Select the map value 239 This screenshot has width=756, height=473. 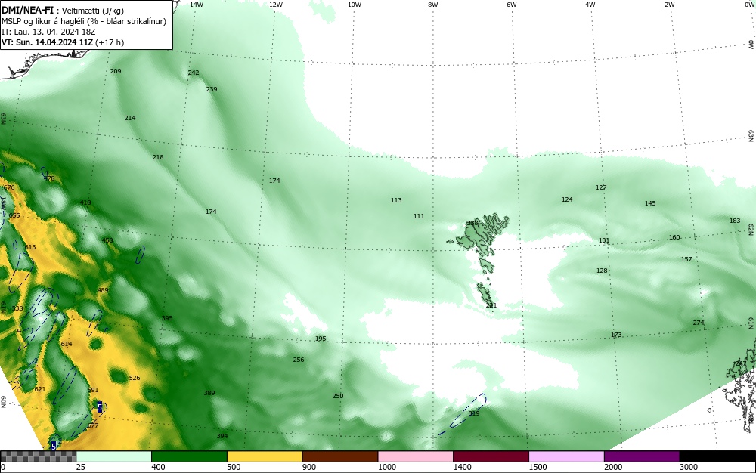tap(212, 89)
